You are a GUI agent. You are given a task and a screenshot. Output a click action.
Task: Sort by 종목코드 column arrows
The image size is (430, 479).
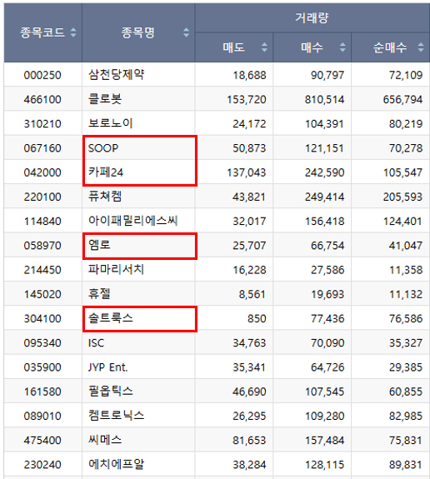pyautogui.click(x=73, y=32)
